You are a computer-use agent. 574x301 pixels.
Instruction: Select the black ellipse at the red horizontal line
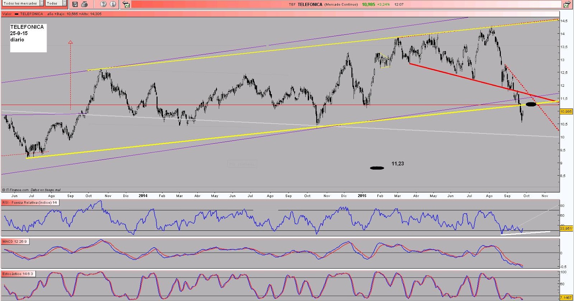click(x=531, y=104)
